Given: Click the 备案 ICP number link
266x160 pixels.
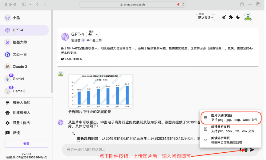Looking at the screenshot, I should [x=26, y=157].
